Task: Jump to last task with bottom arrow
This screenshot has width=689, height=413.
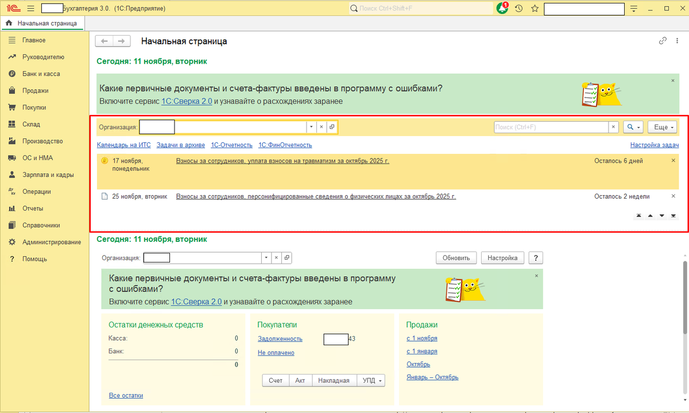Action: (673, 216)
